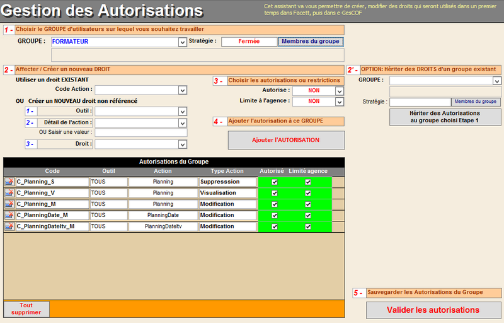Toggle Limité agence for C_Planning_V row
Viewport: 504px width, 323px height.
pyautogui.click(x=308, y=193)
